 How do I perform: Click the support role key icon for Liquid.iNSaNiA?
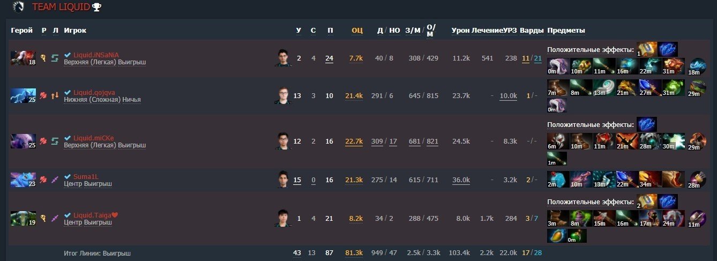pos(43,58)
